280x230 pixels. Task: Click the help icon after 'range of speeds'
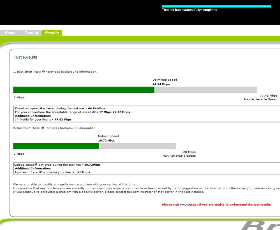click(94, 112)
